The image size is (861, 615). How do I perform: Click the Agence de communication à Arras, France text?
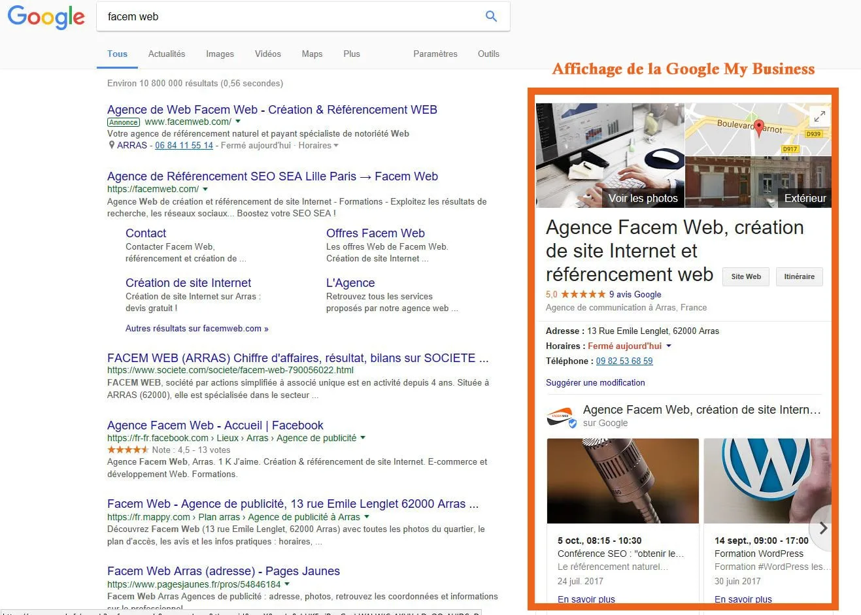pos(626,307)
